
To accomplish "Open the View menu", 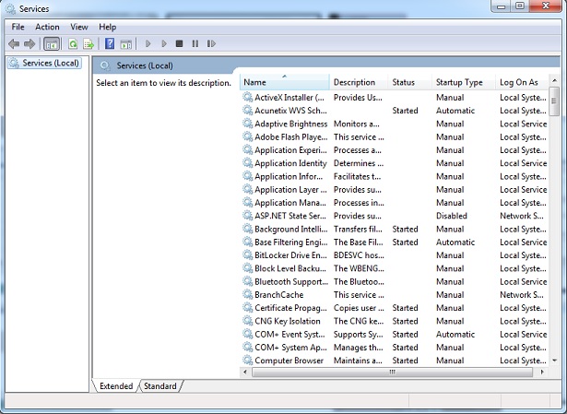I will coord(79,27).
